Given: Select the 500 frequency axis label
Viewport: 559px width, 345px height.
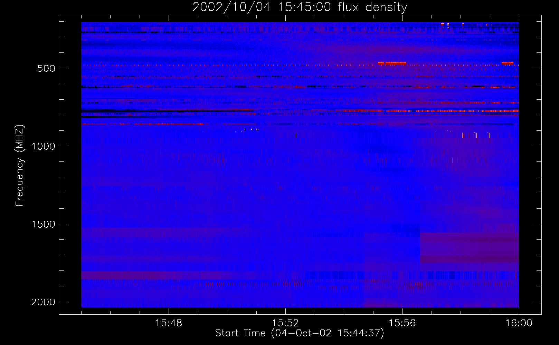Looking at the screenshot, I should click(x=46, y=68).
